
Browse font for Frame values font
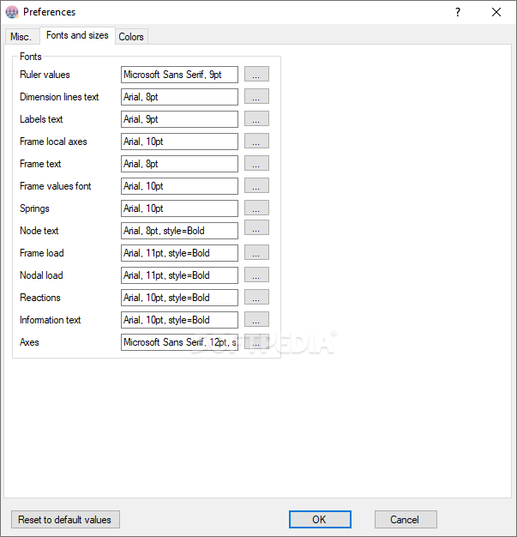click(x=256, y=185)
